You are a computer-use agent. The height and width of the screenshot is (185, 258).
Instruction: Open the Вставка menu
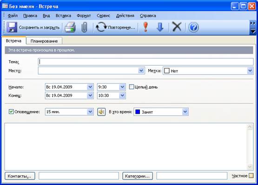point(63,16)
